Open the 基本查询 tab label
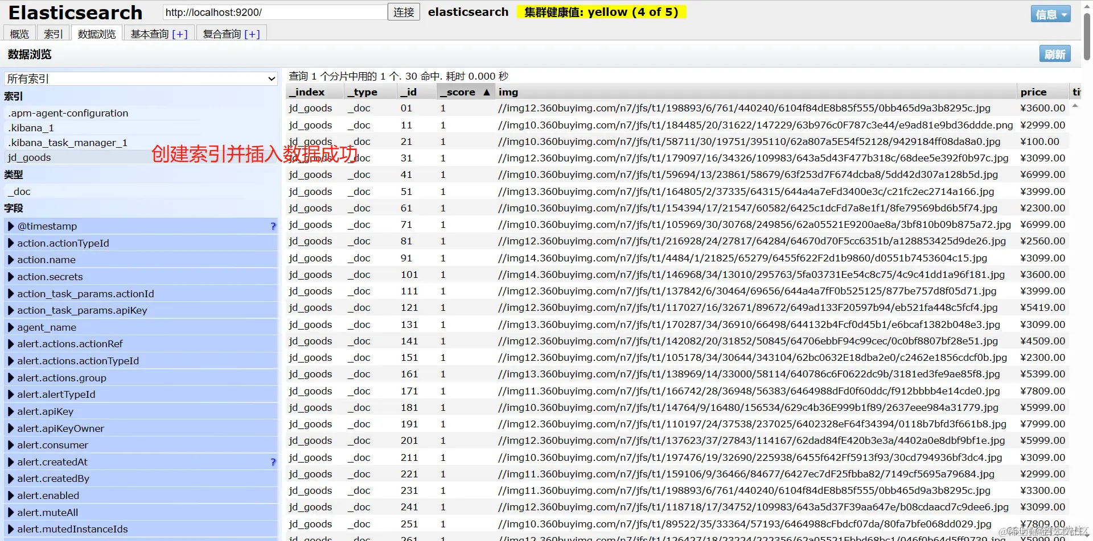 pos(150,34)
